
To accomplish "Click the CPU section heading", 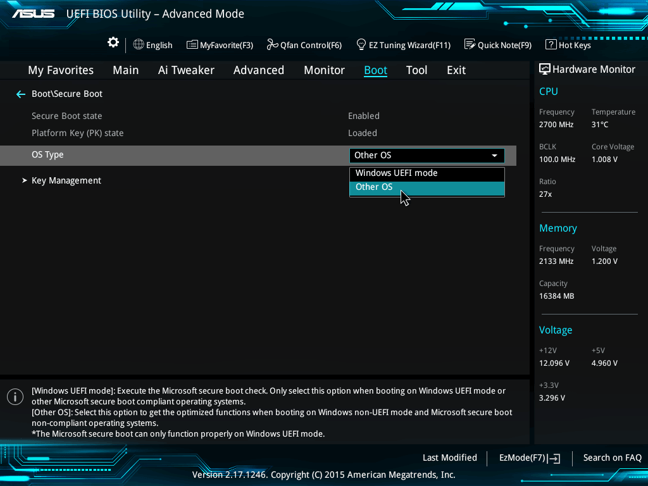I will coord(549,91).
